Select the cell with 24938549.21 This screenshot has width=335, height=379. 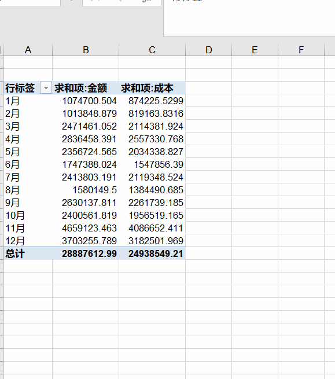coord(152,253)
